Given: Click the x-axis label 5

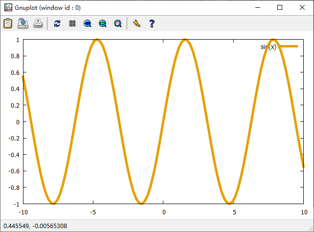Looking at the screenshot, I should pos(234,212).
